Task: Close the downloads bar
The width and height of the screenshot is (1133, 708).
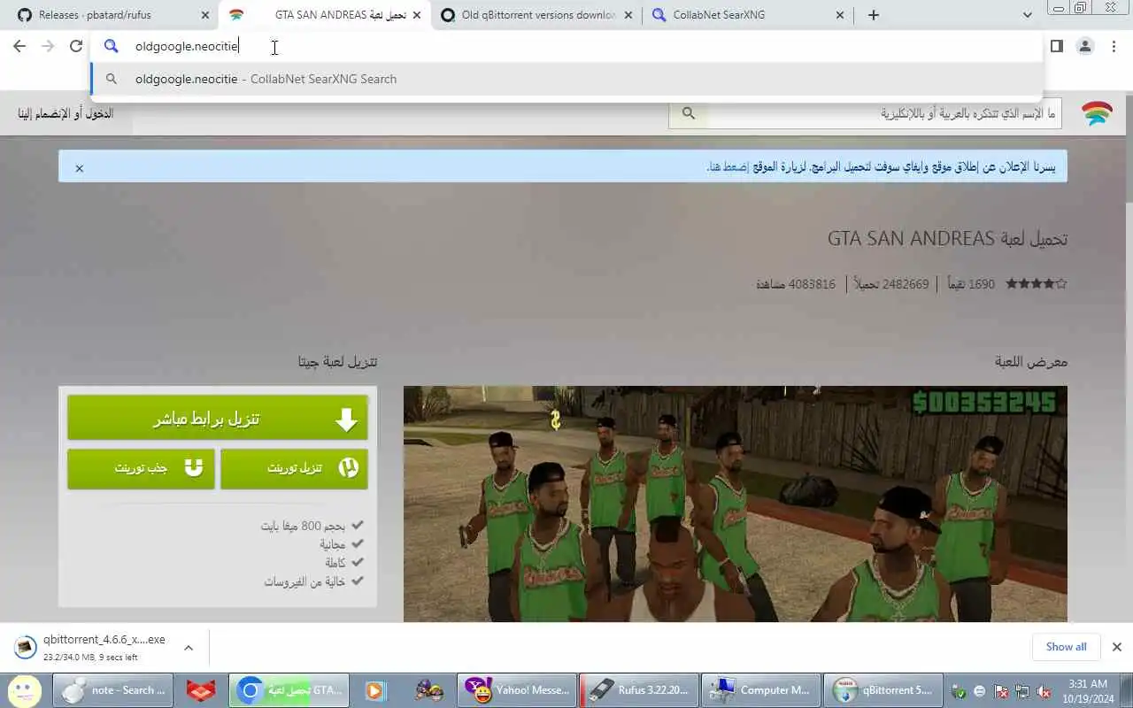Action: (1117, 647)
